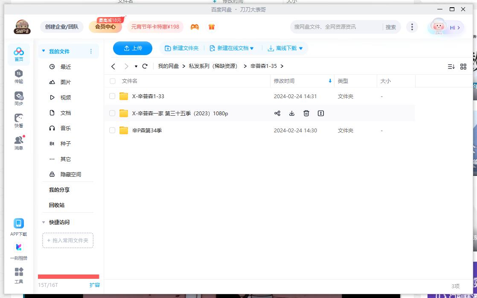Click the 扩容 link to expand storage
The width and height of the screenshot is (477, 298).
[94, 285]
